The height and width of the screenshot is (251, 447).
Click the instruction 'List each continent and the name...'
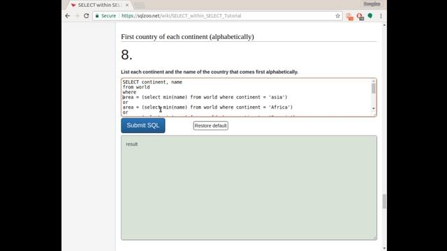pyautogui.click(x=210, y=72)
